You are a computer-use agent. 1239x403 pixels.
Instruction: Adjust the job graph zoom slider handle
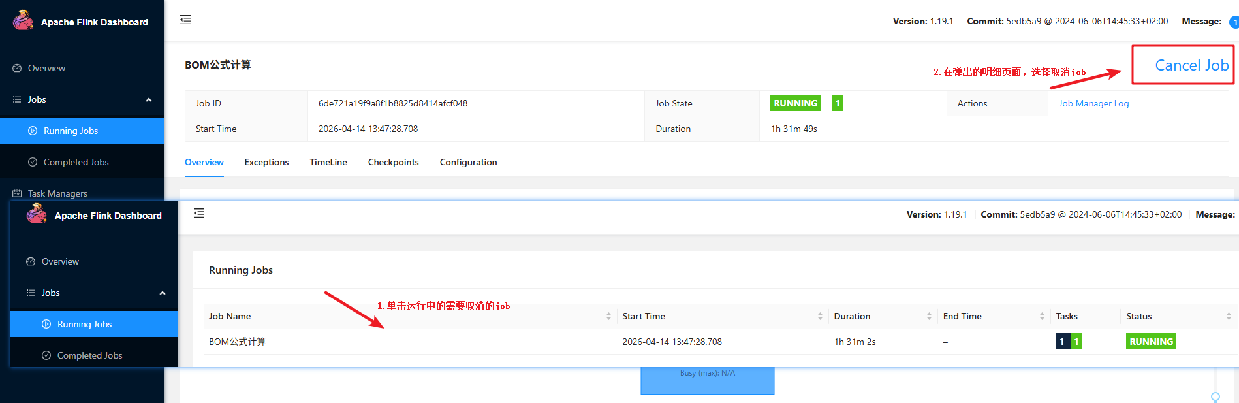coord(1215,396)
